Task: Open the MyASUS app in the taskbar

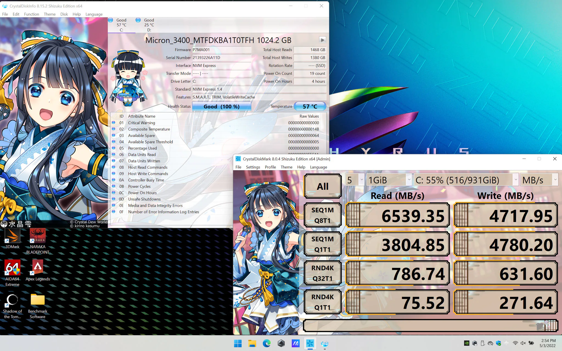Action: click(x=296, y=343)
